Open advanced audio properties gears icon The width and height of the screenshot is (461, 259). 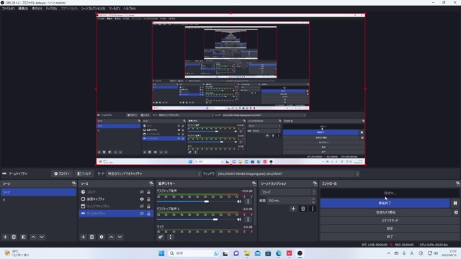[161, 237]
